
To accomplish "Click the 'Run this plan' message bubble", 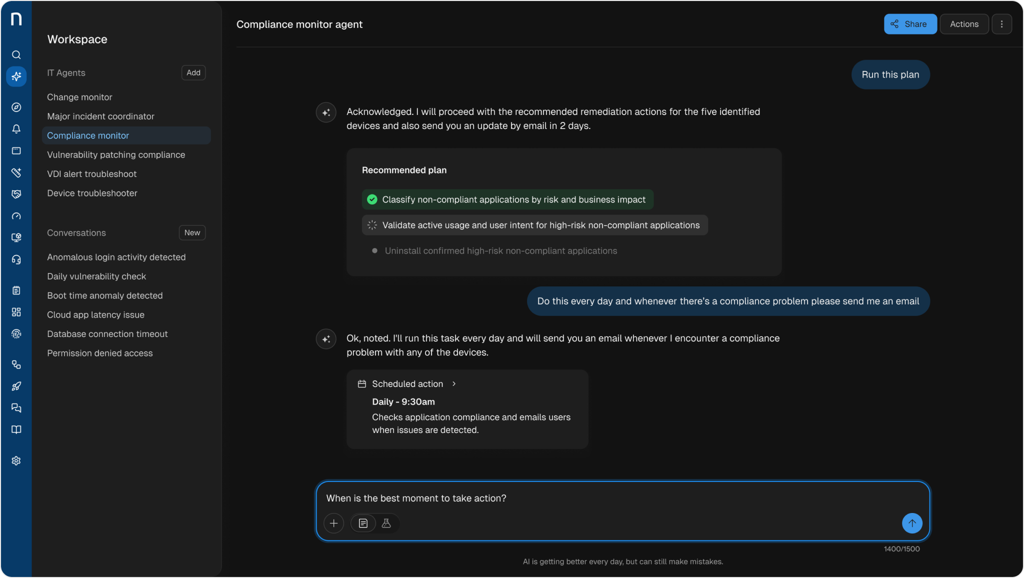I will tap(890, 75).
